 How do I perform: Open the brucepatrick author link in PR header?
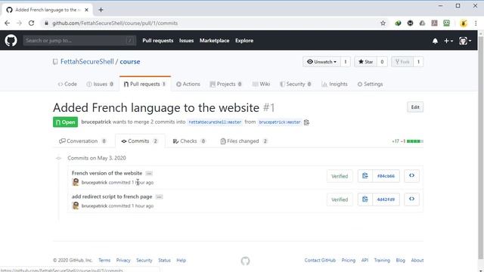[x=96, y=122]
